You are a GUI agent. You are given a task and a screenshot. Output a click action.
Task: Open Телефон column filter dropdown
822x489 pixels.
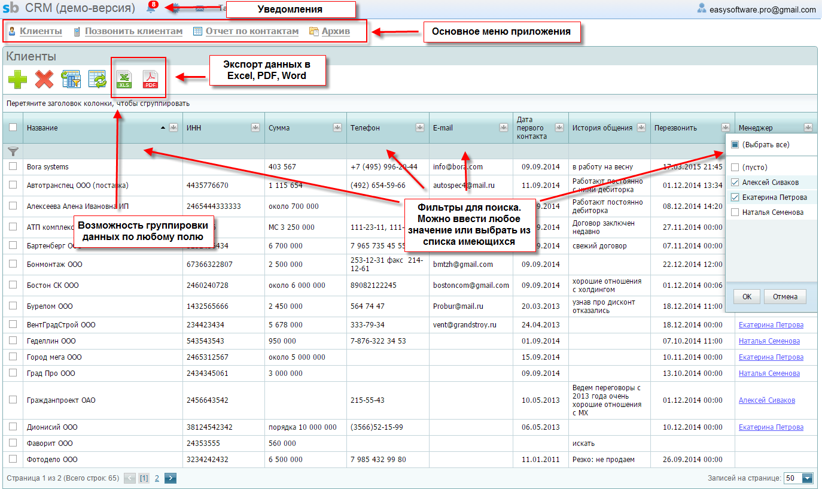click(420, 127)
